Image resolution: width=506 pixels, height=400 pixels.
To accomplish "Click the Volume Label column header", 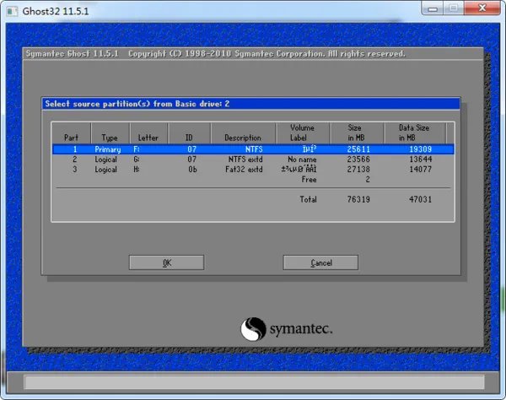I will [x=301, y=132].
